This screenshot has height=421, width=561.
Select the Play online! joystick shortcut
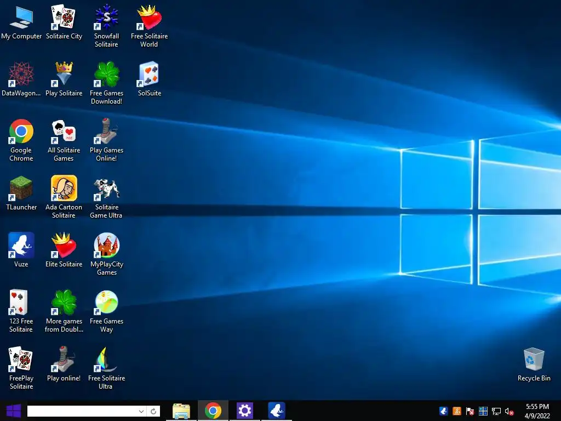[x=64, y=364]
